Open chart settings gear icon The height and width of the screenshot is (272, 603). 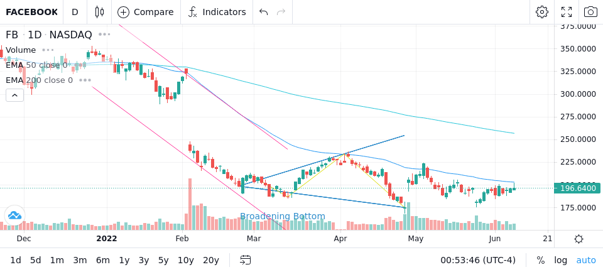point(542,12)
